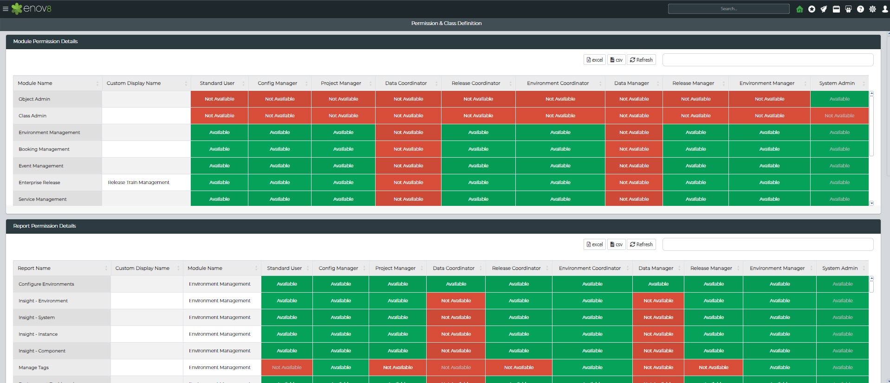This screenshot has width=890, height=383.
Task: Select the Insight - Environment report name
Action: pyautogui.click(x=43, y=301)
